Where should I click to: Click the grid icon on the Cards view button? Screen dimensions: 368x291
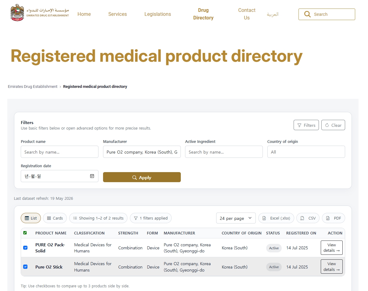click(49, 218)
